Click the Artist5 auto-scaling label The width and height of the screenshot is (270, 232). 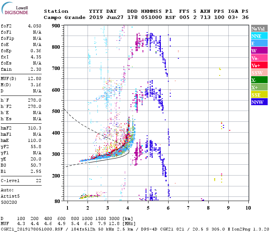[10, 196]
